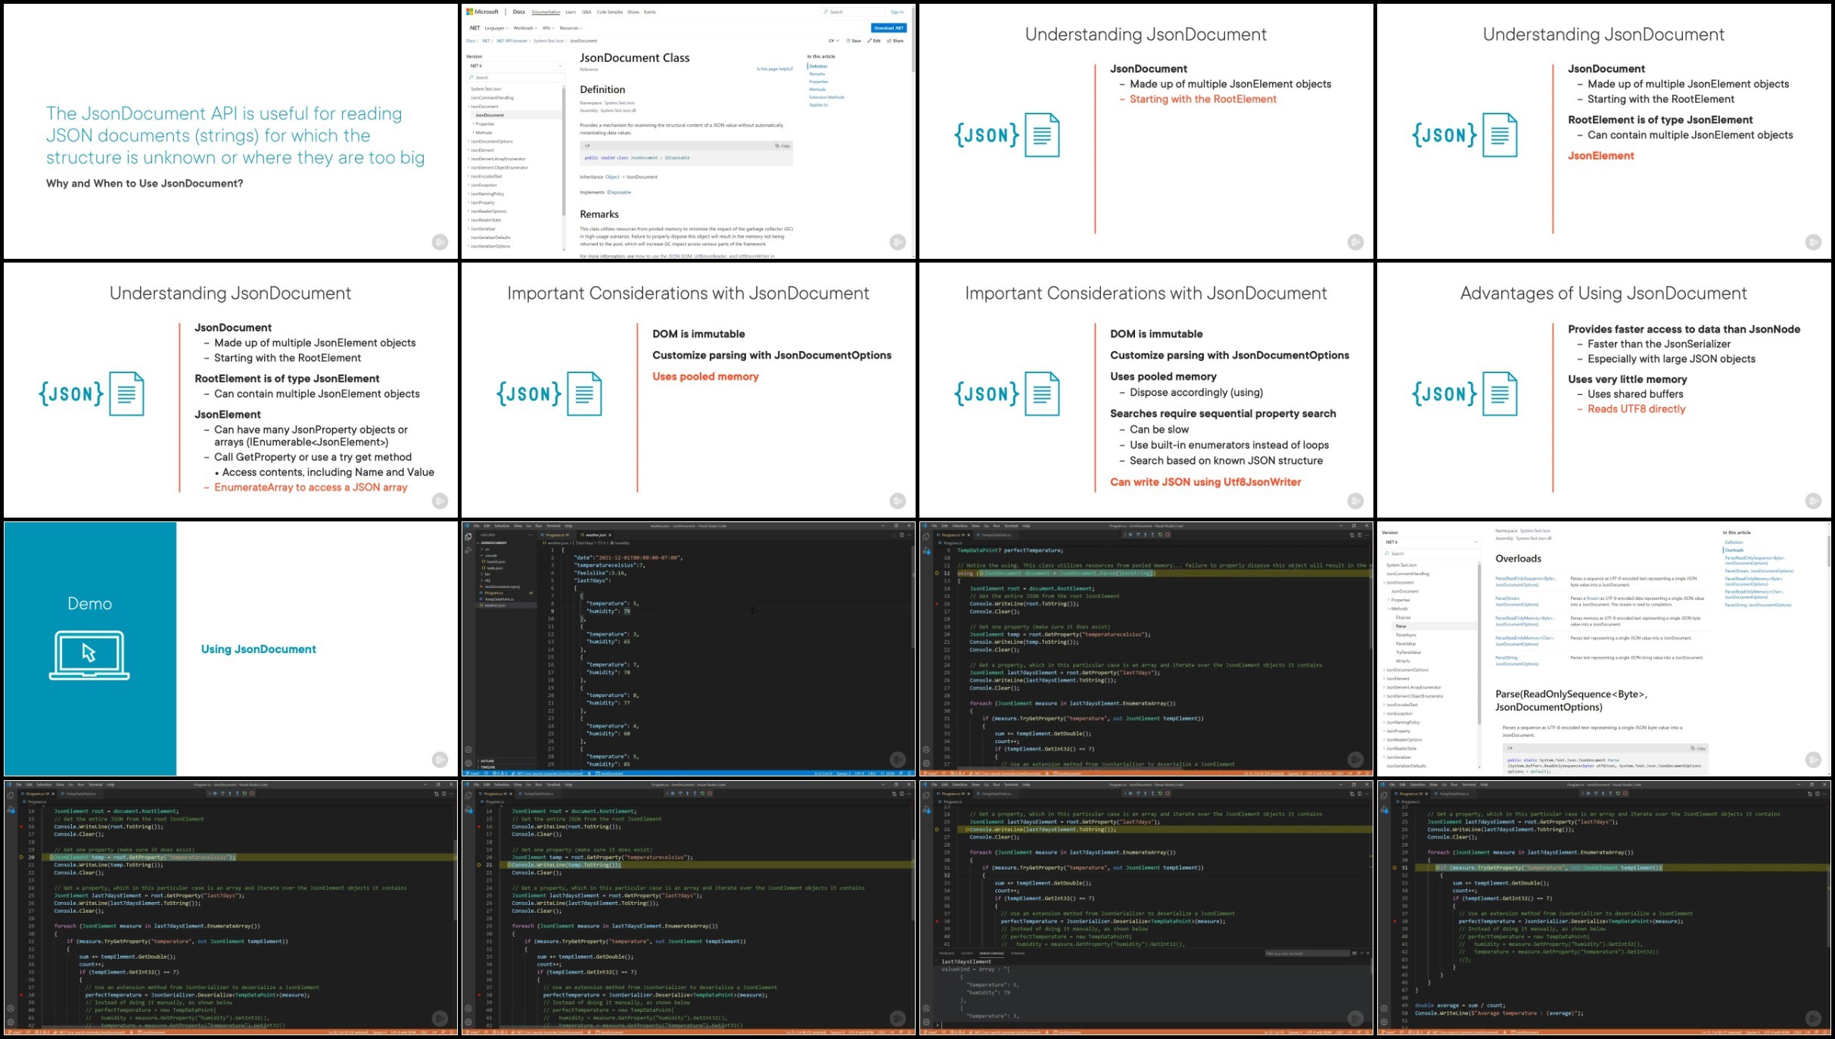The image size is (1835, 1039).
Task: Open the Languages dropdown on the .NET docs page
Action: pyautogui.click(x=496, y=28)
